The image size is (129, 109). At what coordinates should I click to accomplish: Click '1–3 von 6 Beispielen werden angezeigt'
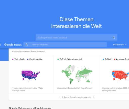(76, 97)
